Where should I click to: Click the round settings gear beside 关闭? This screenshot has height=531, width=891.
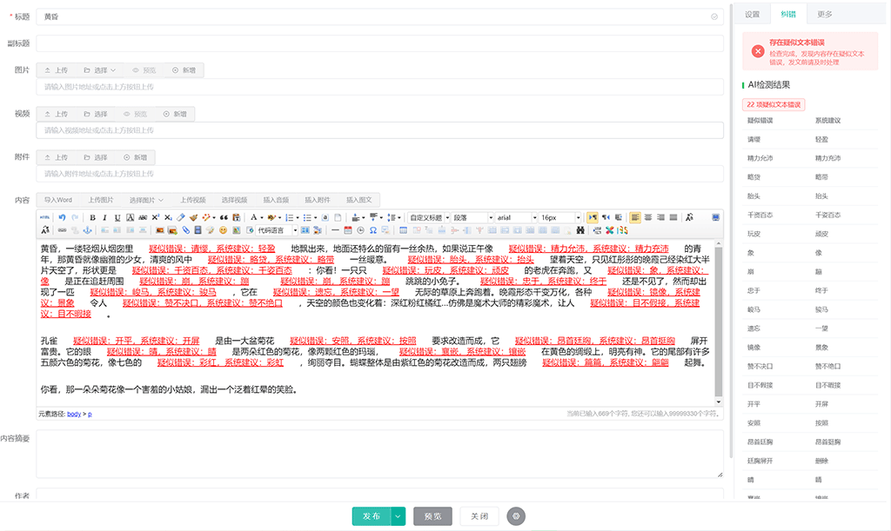point(516,516)
